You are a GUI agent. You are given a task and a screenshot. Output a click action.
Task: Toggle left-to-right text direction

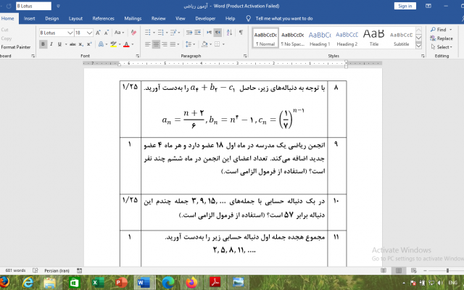coord(210,32)
